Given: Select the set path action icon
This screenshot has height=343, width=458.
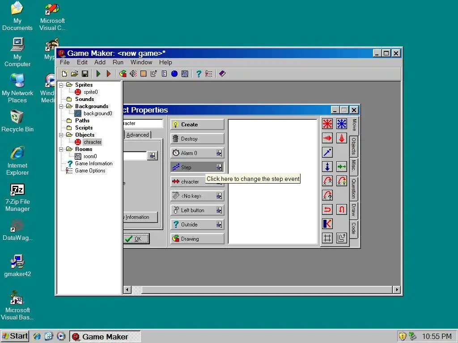Looking at the screenshot, I should pyautogui.click(x=341, y=238).
